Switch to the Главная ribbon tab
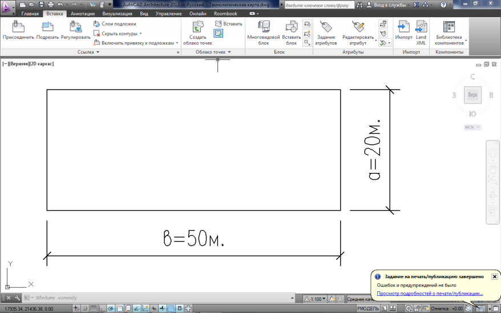501x313 pixels. coord(30,14)
